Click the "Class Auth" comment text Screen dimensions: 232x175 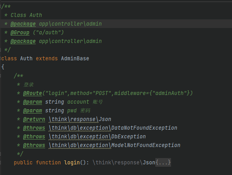(26, 15)
